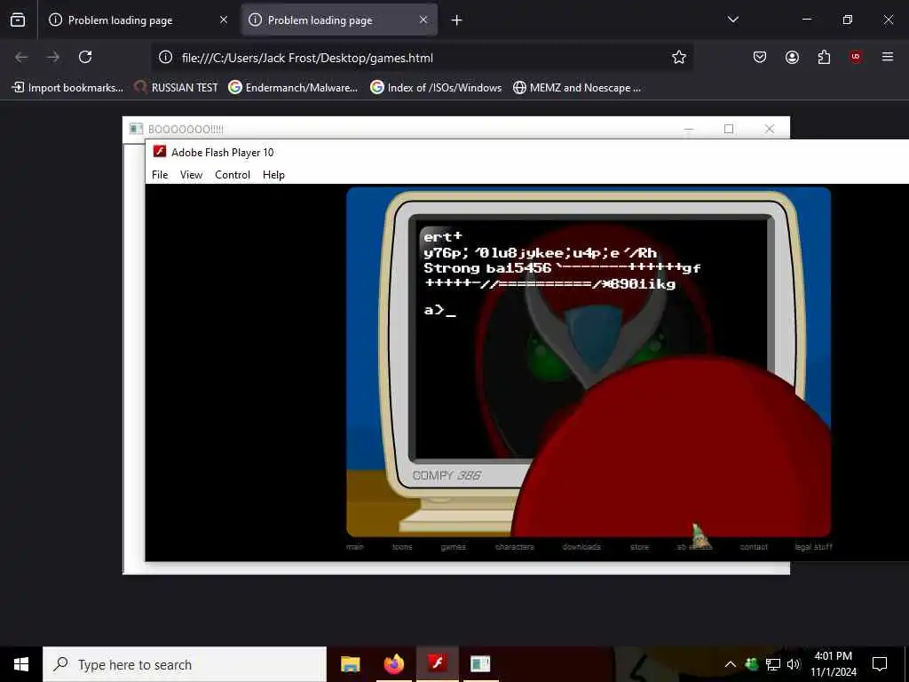Viewport: 909px width, 682px height.
Task: Click the a> command prompt line
Action: pos(440,310)
